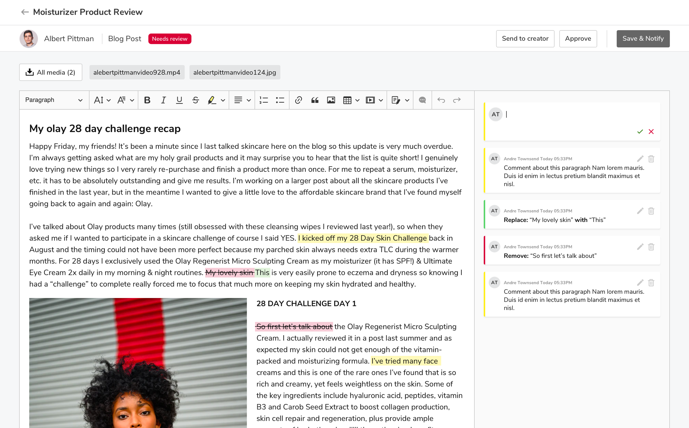Apply the highlighter marker
Screen dimensions: 689x428
211,100
